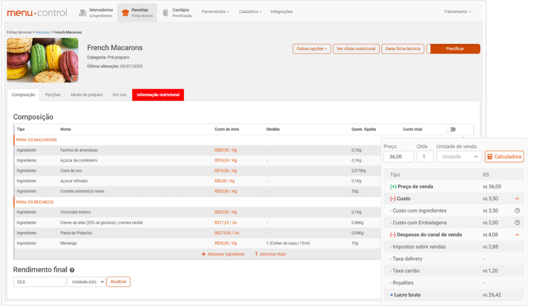Click the Preço input field
Screen dimensions: 537x306
point(398,157)
